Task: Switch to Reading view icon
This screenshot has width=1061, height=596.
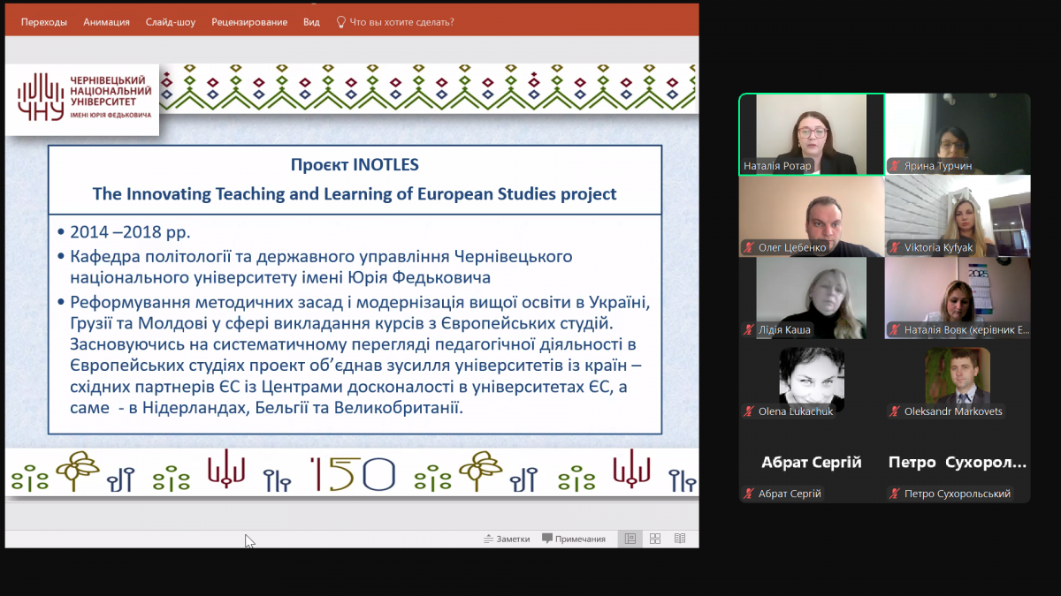Action: pos(680,539)
